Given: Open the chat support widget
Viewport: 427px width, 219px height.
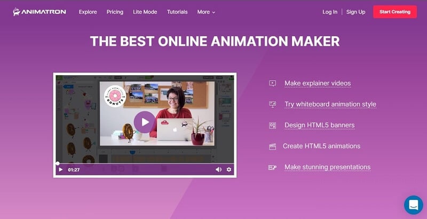Looking at the screenshot, I should [x=413, y=205].
